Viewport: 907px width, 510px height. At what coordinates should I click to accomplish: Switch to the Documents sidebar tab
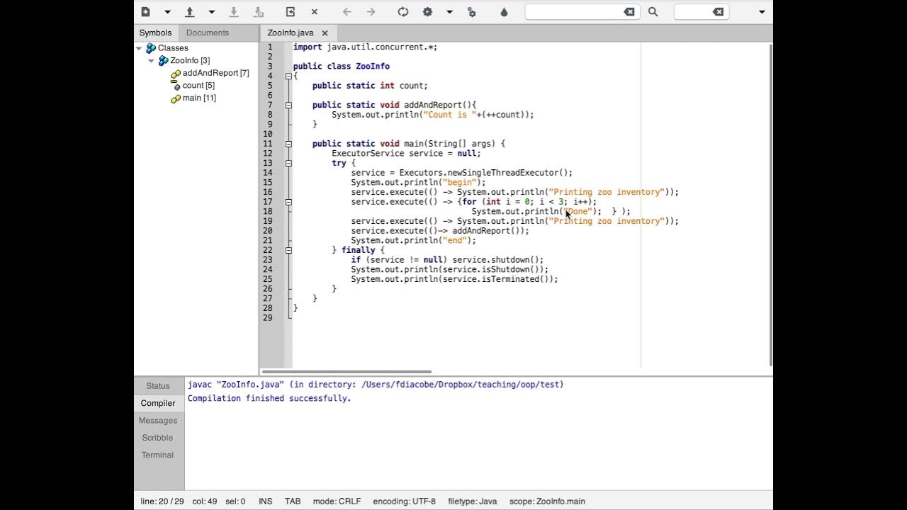pyautogui.click(x=208, y=33)
